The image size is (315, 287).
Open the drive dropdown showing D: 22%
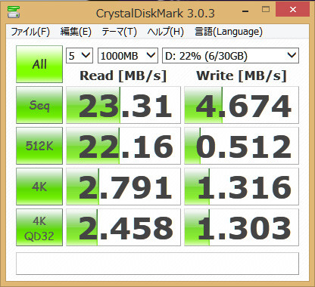point(230,55)
